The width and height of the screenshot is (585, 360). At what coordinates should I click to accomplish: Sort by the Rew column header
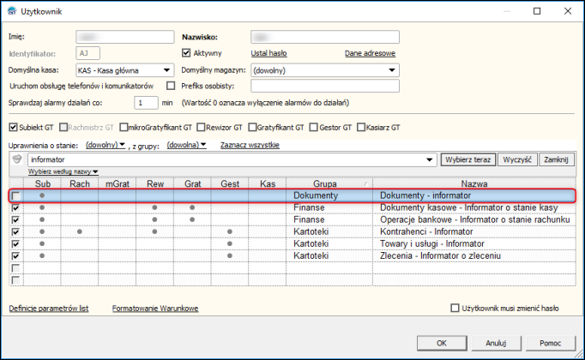(155, 183)
